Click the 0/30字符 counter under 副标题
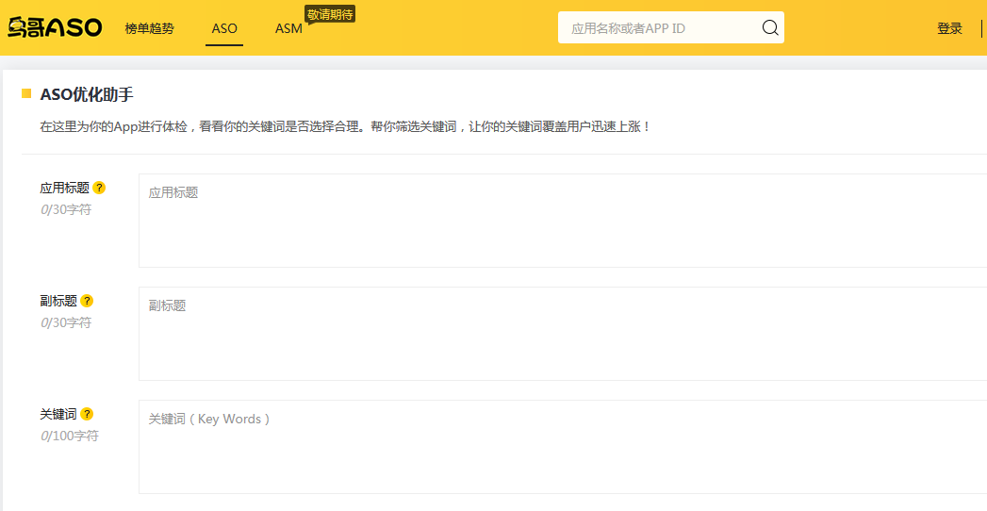 [x=66, y=322]
